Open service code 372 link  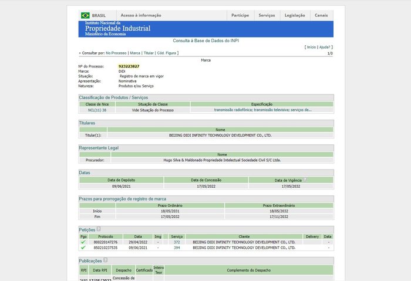(177, 242)
